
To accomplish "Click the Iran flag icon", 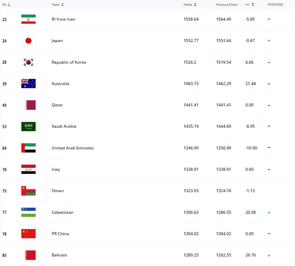I will tap(28, 19).
